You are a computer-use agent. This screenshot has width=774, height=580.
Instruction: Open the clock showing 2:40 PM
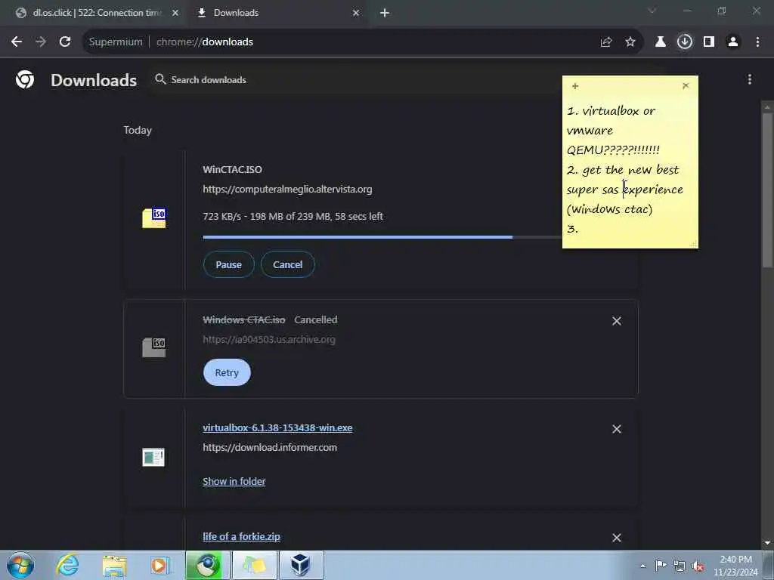[735, 566]
